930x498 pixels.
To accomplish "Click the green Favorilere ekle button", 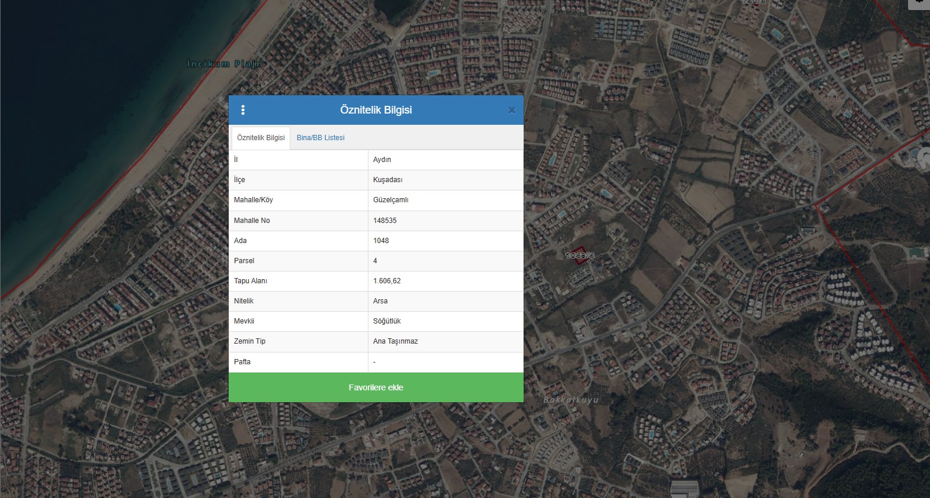I will tap(376, 387).
